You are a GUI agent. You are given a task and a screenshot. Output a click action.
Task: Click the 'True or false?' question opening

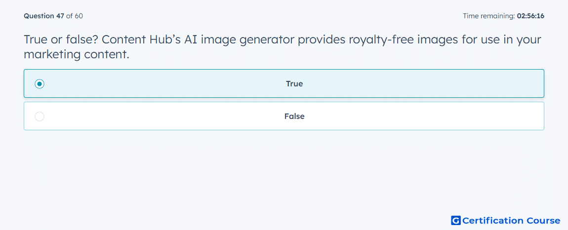tap(62, 39)
